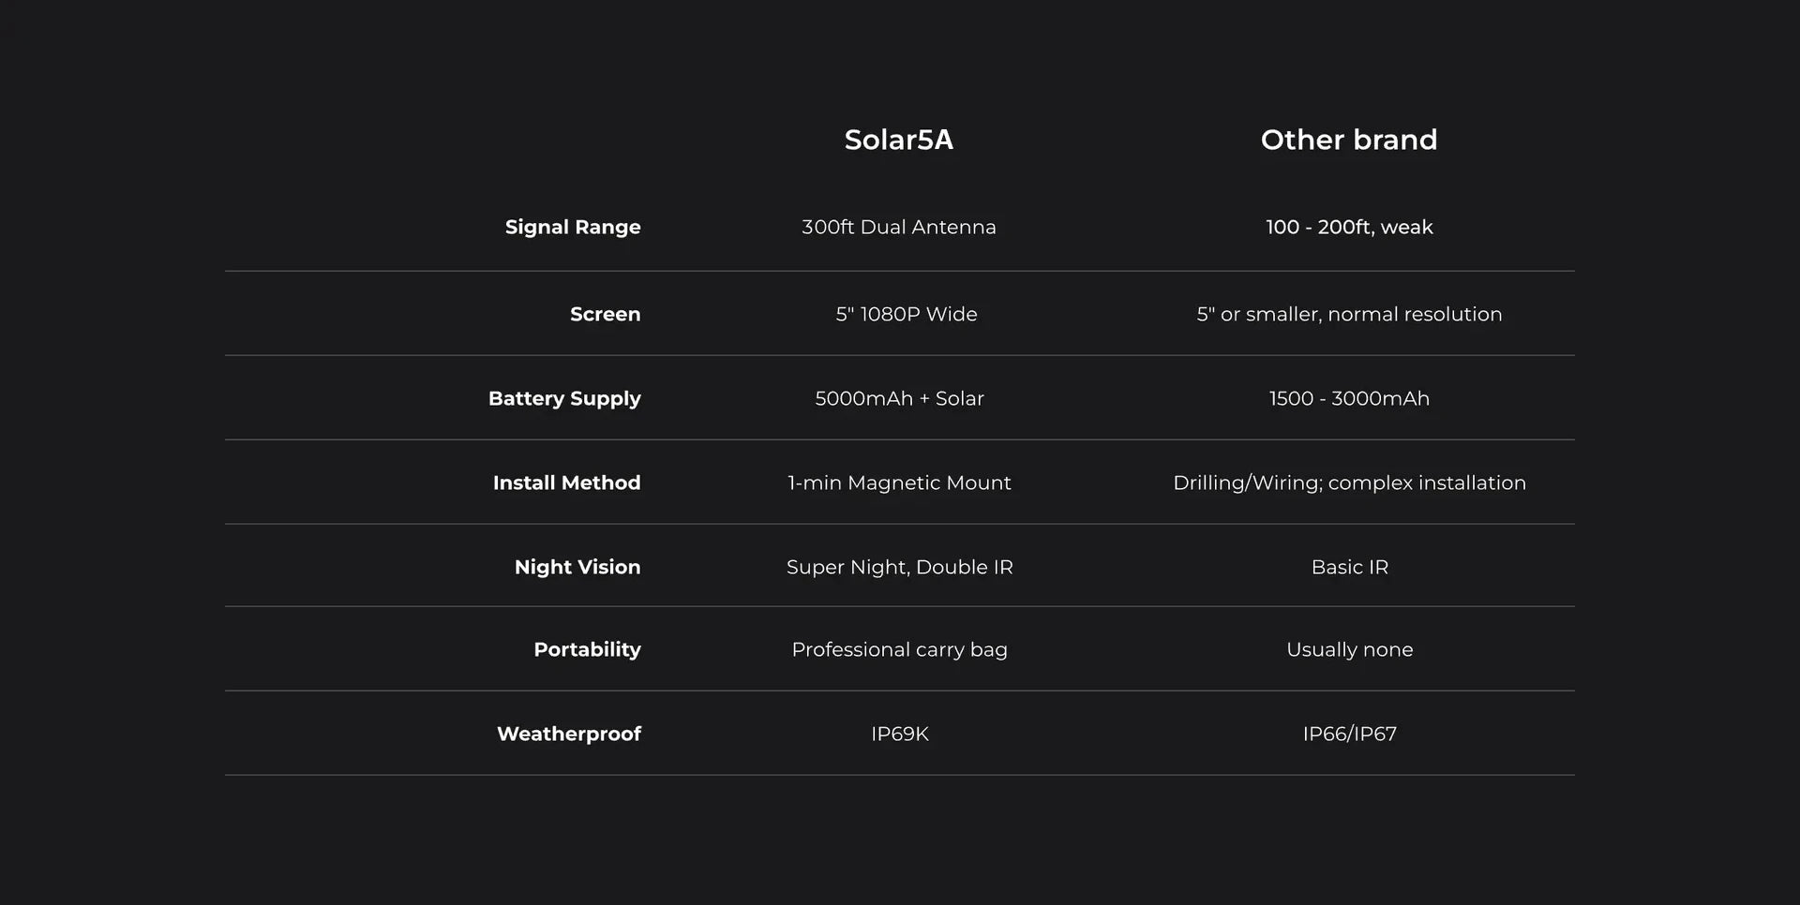Click Super Night, Double IR value
Screen dimensions: 1800x905
tap(898, 567)
